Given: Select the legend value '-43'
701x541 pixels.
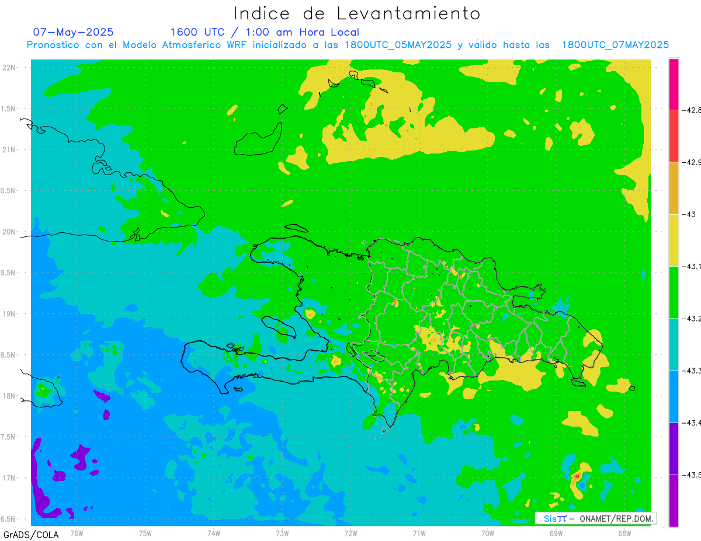Looking at the screenshot, I should (x=689, y=214).
